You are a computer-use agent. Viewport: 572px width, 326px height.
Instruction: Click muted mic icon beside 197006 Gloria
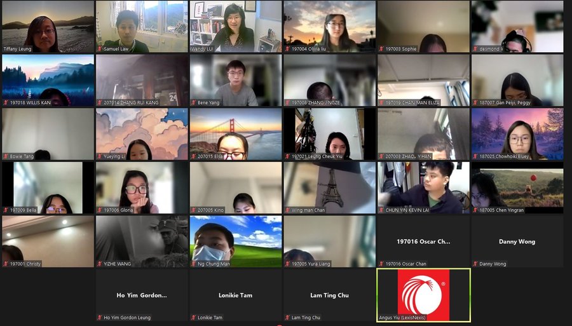(100, 210)
